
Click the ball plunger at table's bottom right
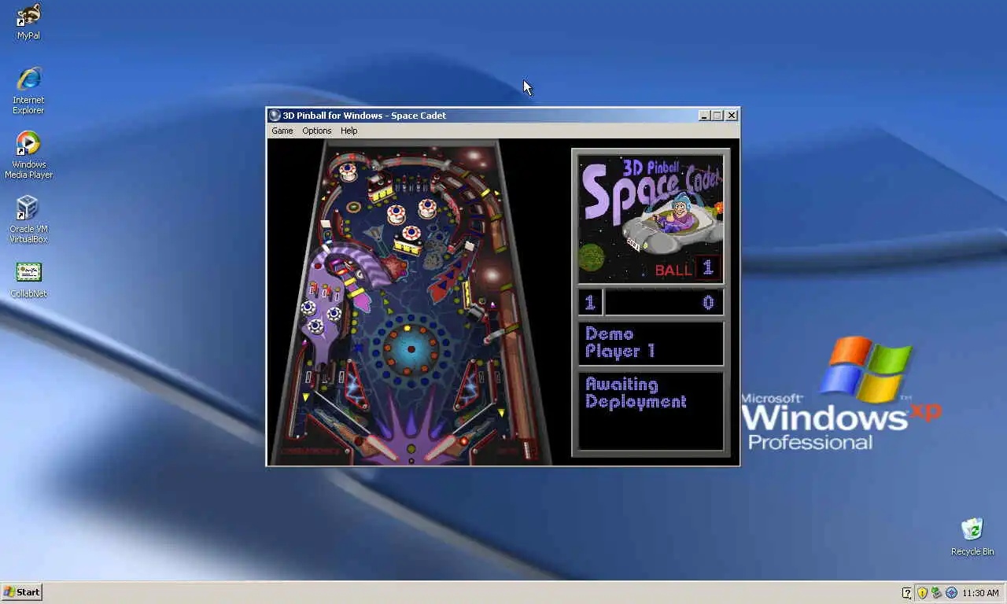528,450
